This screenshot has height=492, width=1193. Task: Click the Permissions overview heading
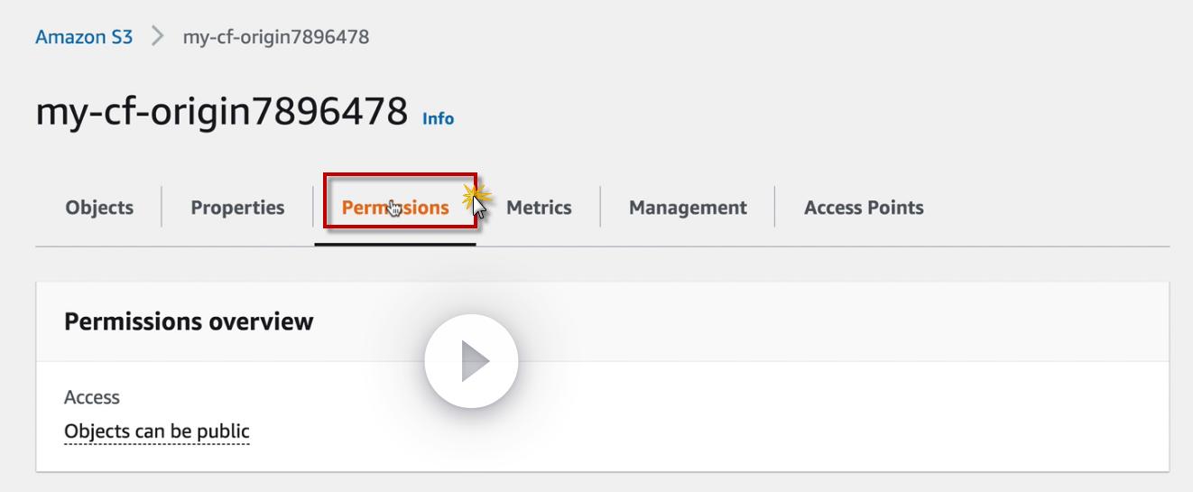pyautogui.click(x=189, y=321)
